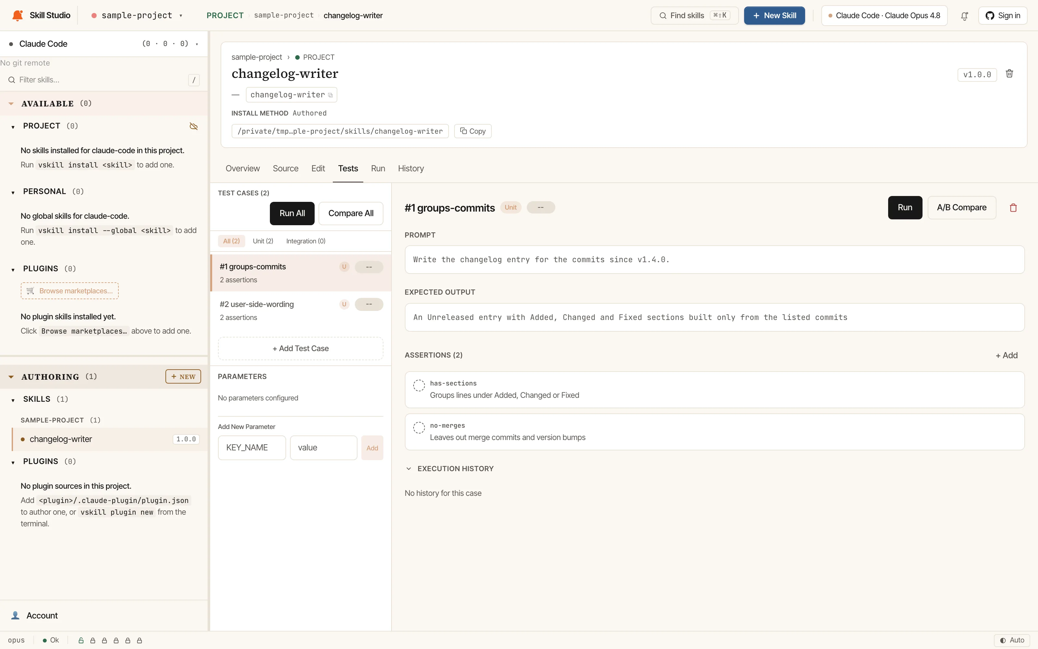The height and width of the screenshot is (649, 1038).
Task: Click the value parameter input field
Action: click(323, 448)
